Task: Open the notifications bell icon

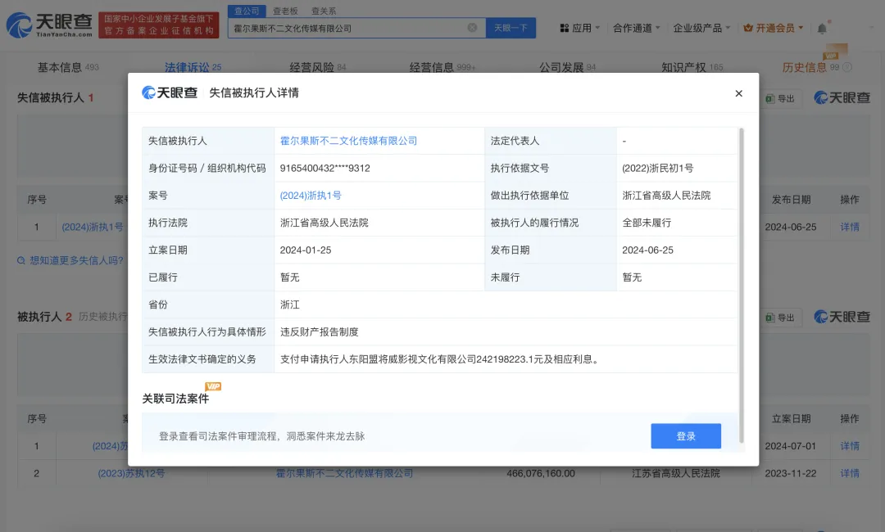Action: click(x=822, y=28)
